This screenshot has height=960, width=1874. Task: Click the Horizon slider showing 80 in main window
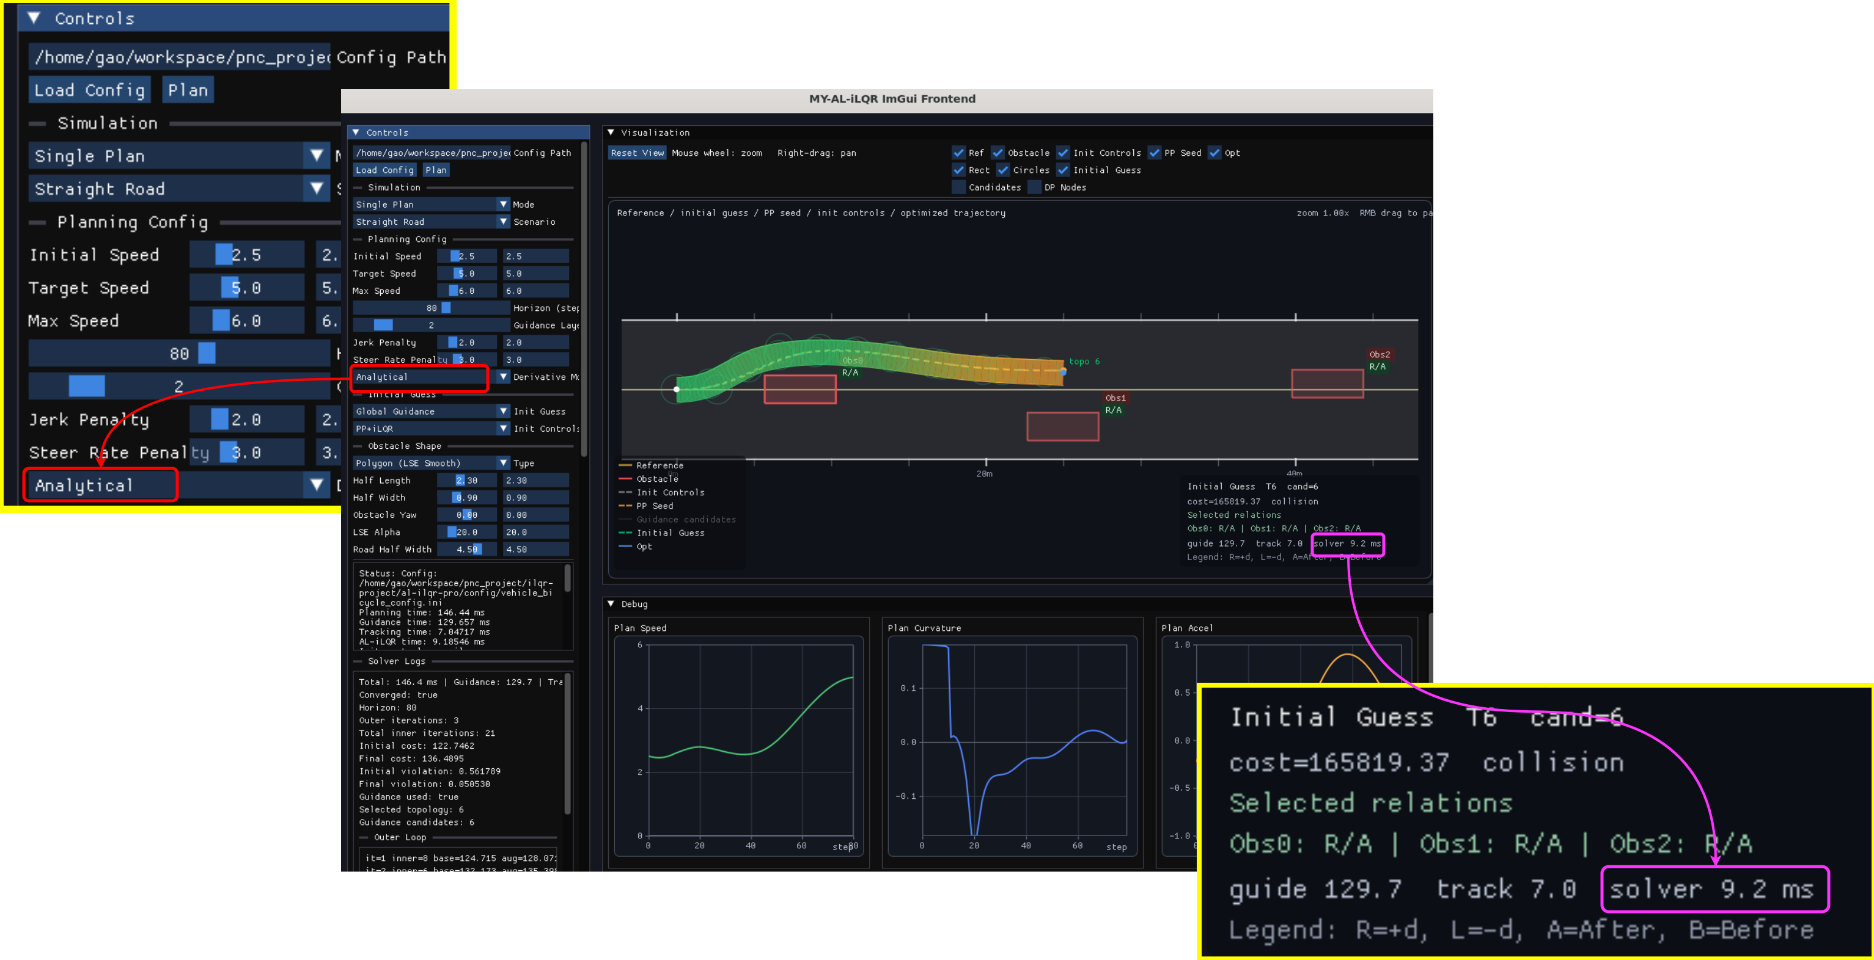tap(431, 308)
